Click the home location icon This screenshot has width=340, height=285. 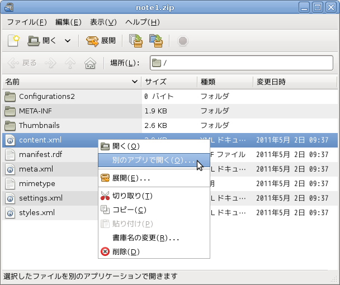click(x=90, y=63)
